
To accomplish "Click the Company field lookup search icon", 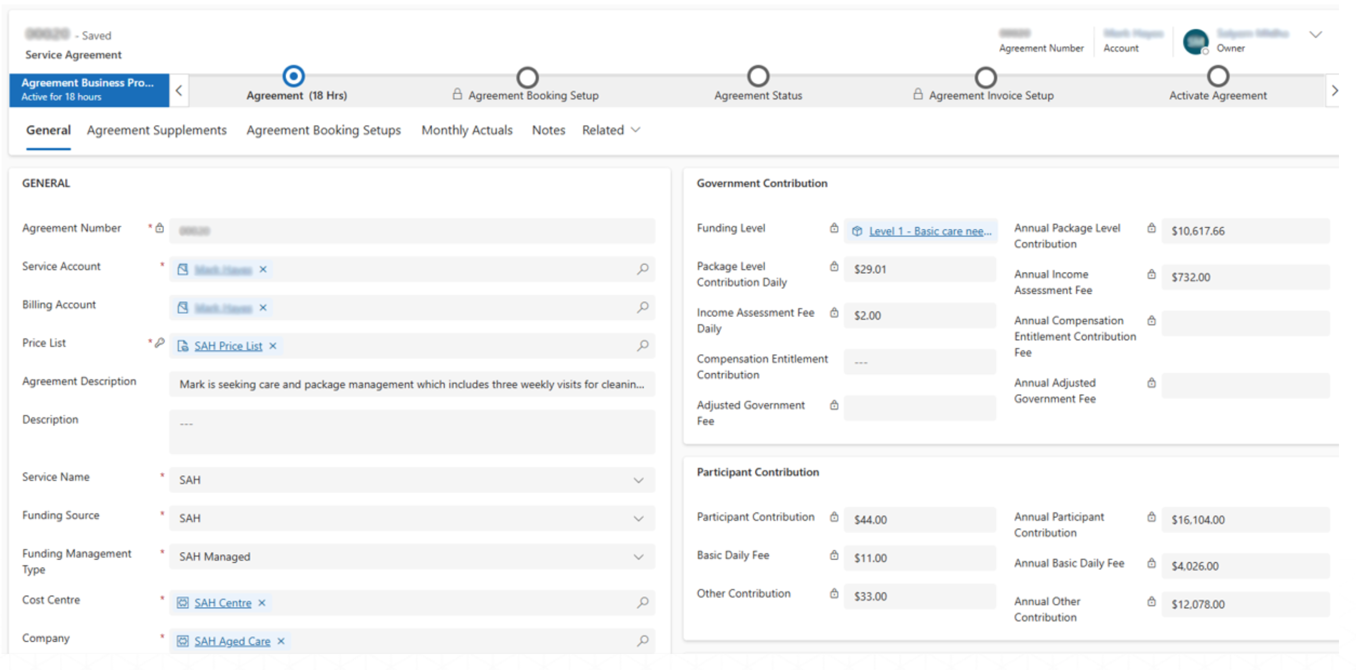I will coord(642,641).
